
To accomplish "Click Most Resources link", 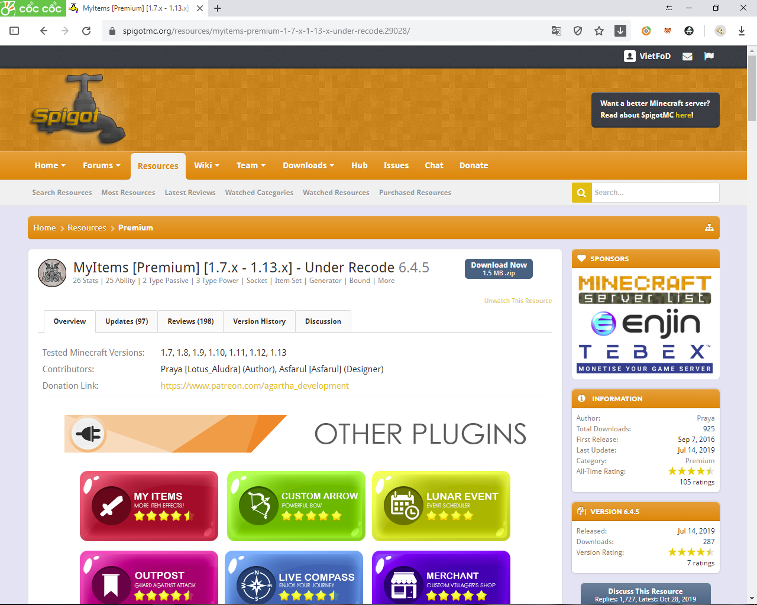I will tap(128, 193).
